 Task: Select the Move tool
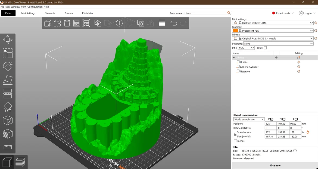[x=8, y=40]
